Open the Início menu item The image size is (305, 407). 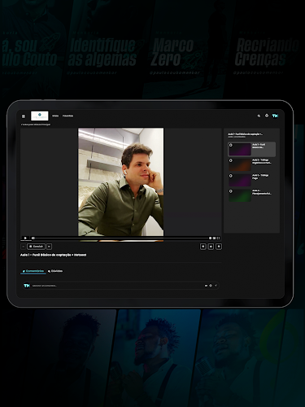(x=55, y=116)
